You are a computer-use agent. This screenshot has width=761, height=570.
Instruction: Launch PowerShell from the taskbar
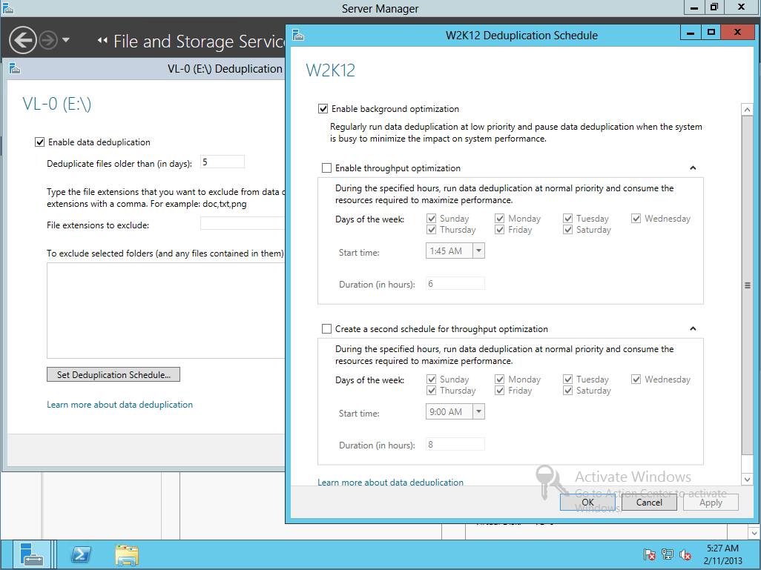(x=81, y=554)
